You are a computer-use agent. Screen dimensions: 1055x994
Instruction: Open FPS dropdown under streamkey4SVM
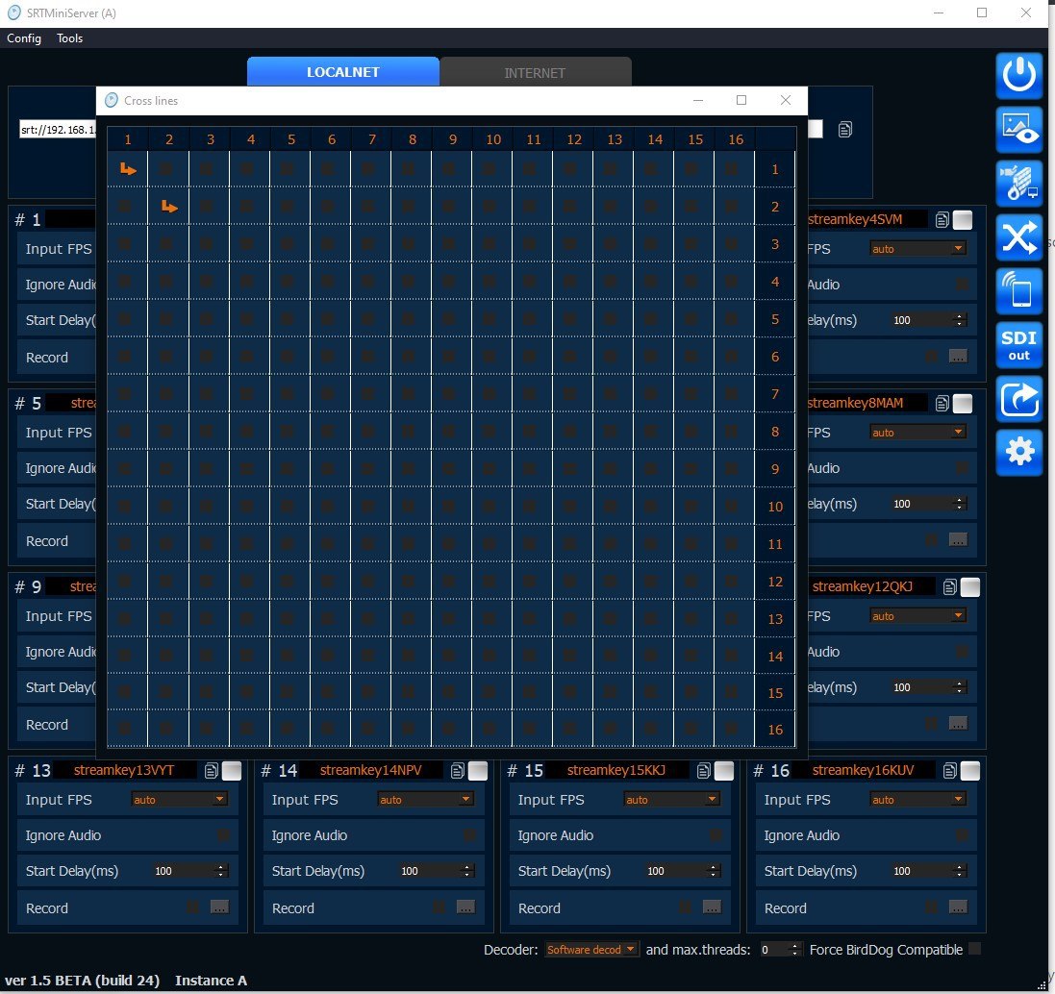(918, 248)
